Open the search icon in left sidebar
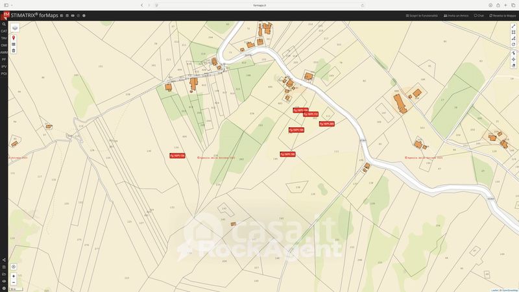 (x=4, y=24)
